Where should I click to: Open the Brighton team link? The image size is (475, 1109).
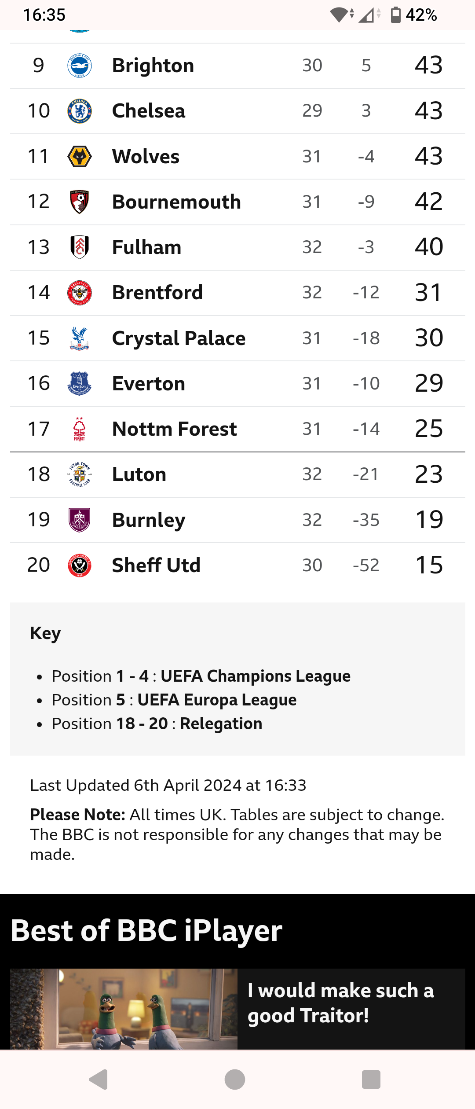click(153, 66)
